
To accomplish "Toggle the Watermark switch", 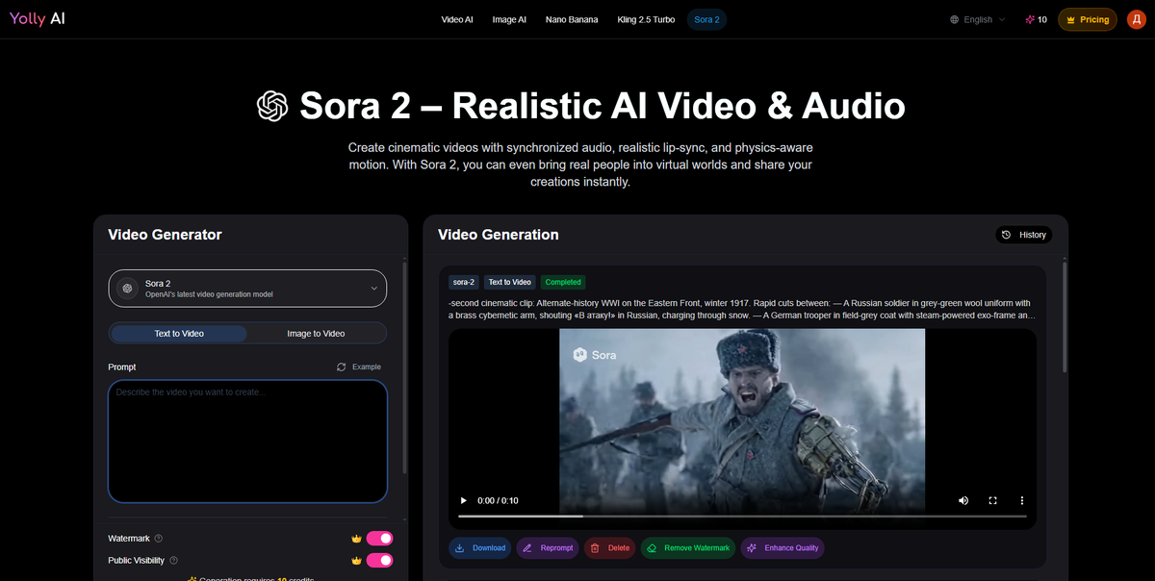I will point(379,539).
